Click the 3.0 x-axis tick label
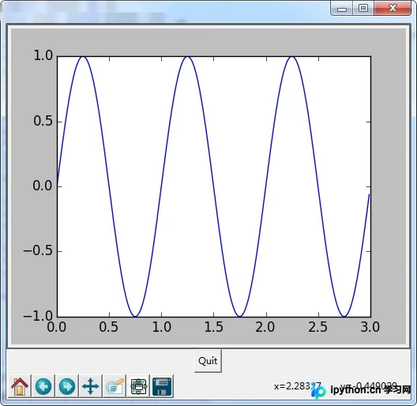 tap(370, 327)
